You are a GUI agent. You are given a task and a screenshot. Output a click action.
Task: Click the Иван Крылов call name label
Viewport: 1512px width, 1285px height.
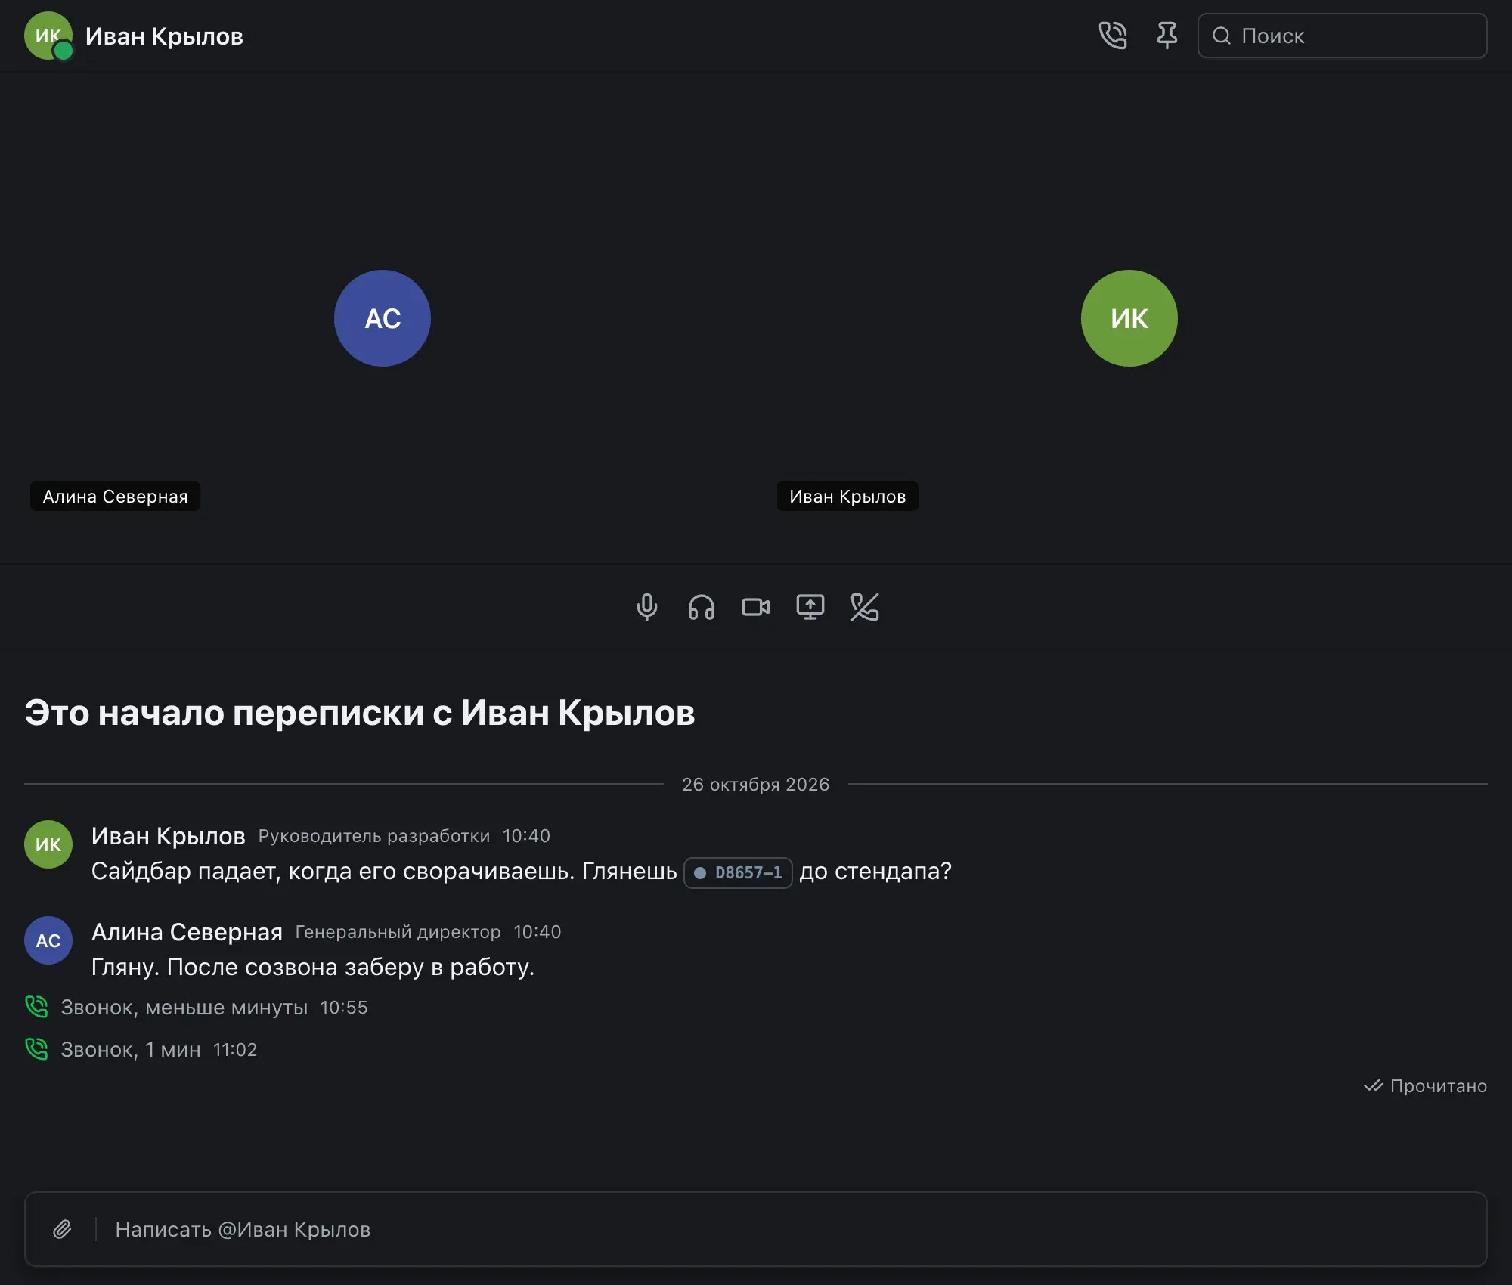(847, 496)
